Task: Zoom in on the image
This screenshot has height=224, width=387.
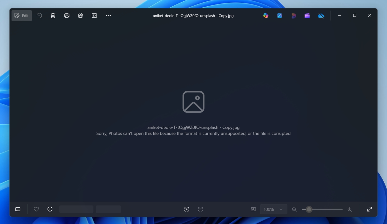Action: pyautogui.click(x=350, y=209)
